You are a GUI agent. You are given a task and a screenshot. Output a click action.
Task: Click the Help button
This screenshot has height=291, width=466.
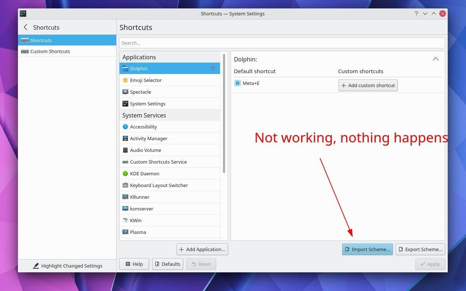[134, 264]
